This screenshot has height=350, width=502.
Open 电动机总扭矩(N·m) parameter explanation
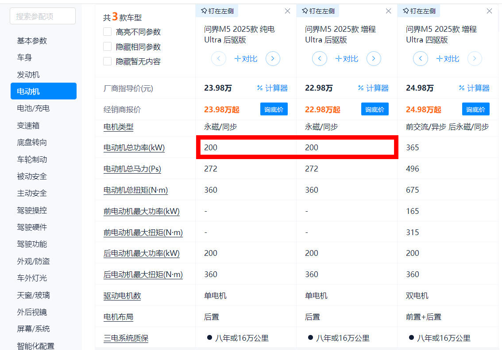click(135, 190)
